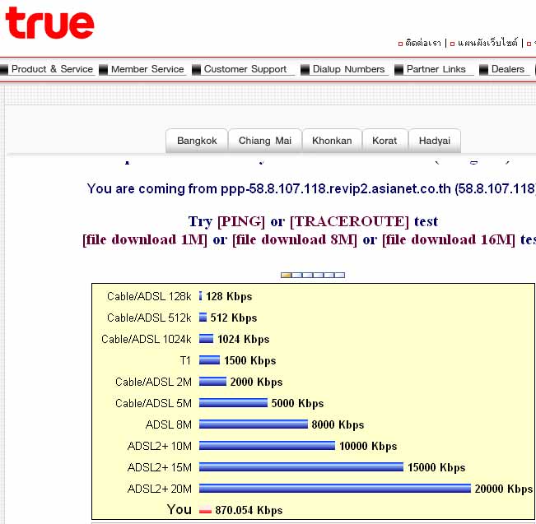Click the black square icon before Customer Support
Screen dimensions: 536x524
pos(196,70)
